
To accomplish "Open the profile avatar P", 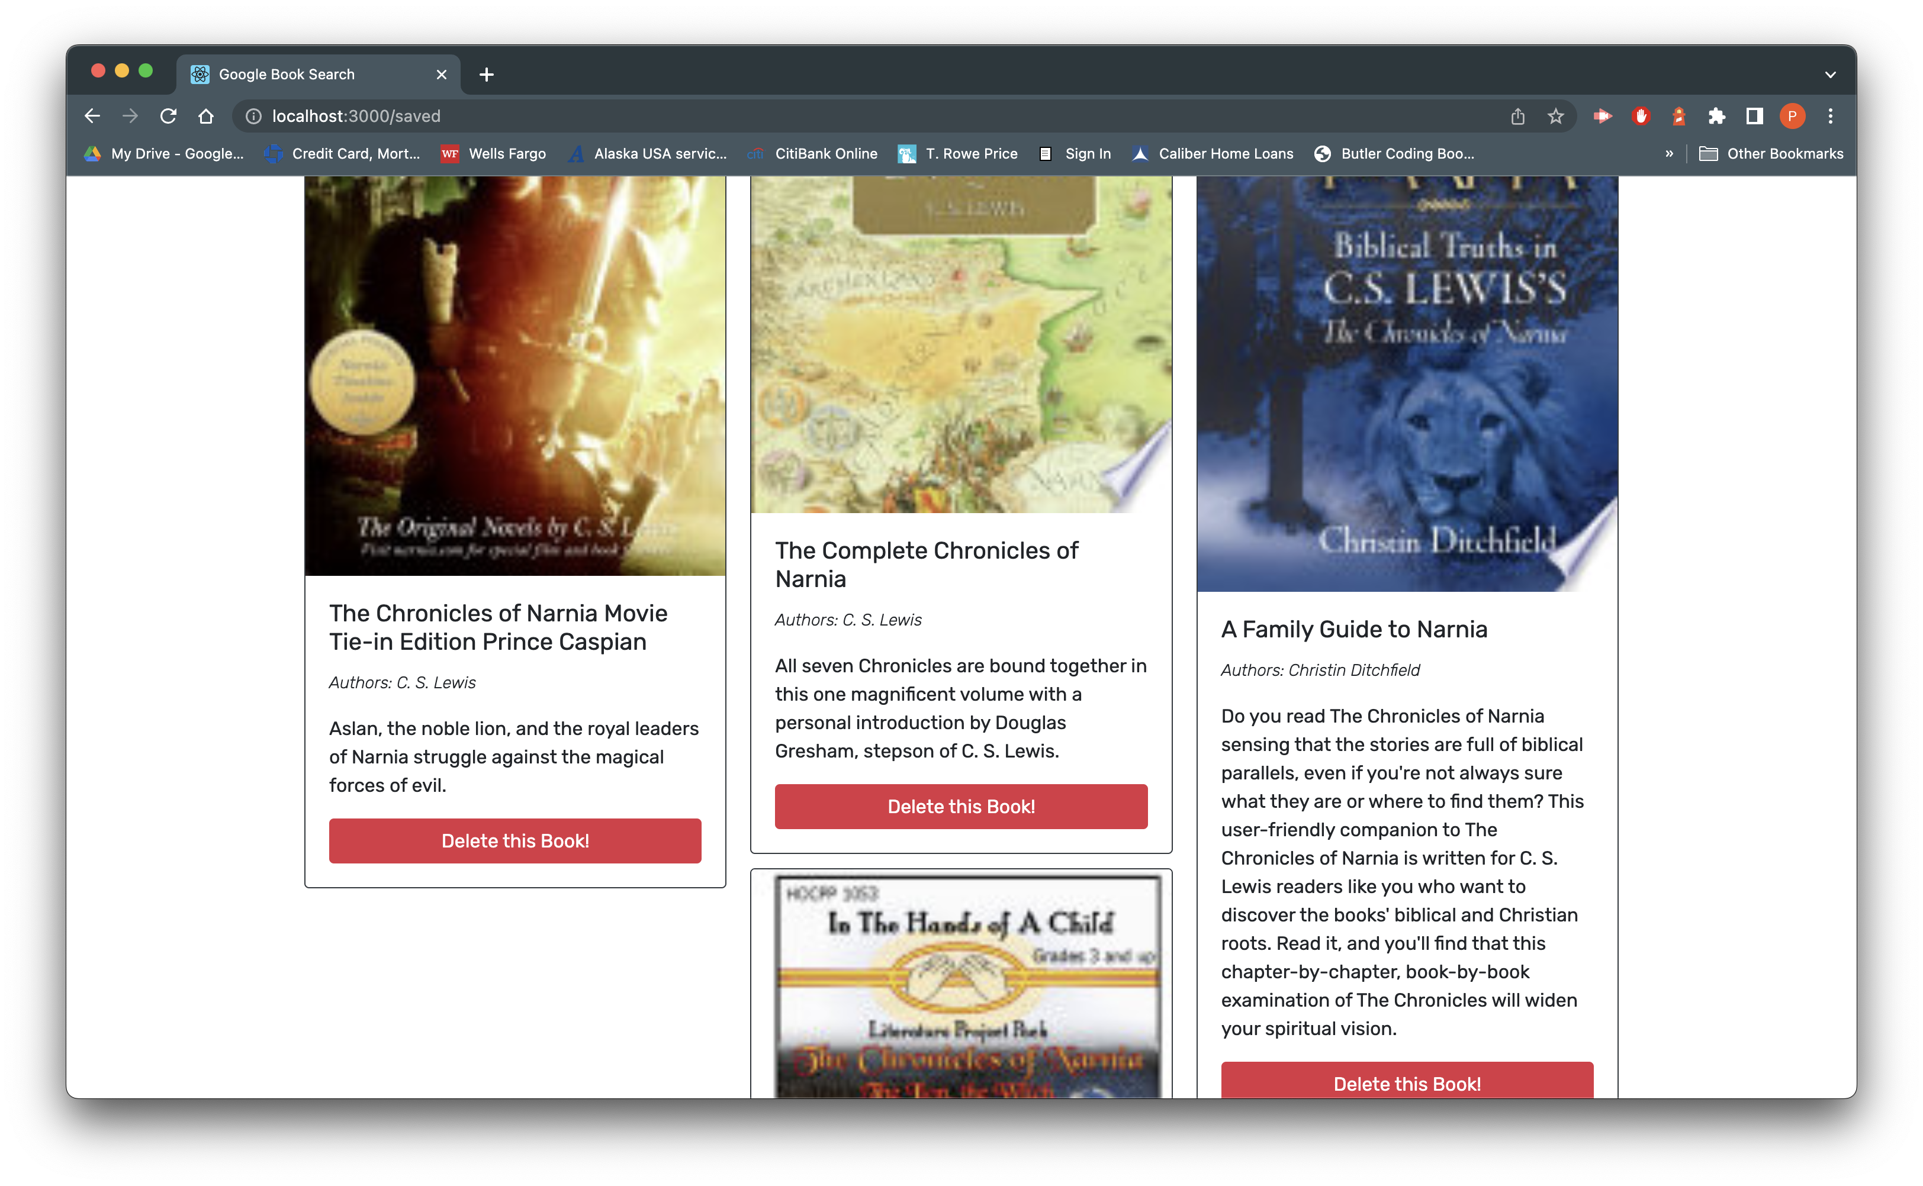I will click(1792, 116).
